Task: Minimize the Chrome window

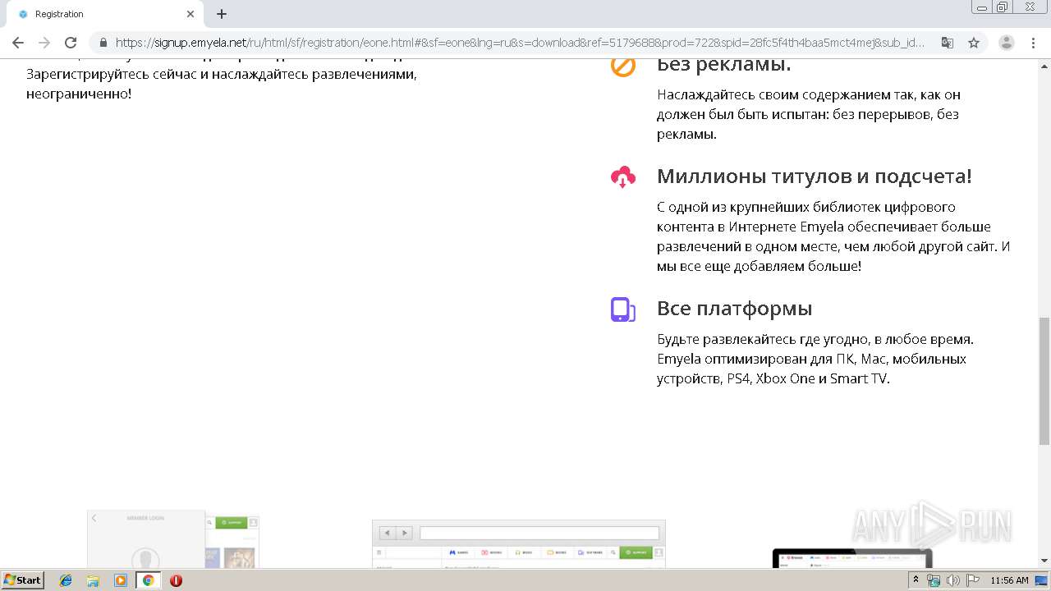Action: pos(982,7)
